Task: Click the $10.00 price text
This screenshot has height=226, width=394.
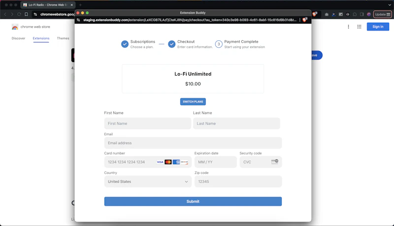Action: pyautogui.click(x=193, y=84)
